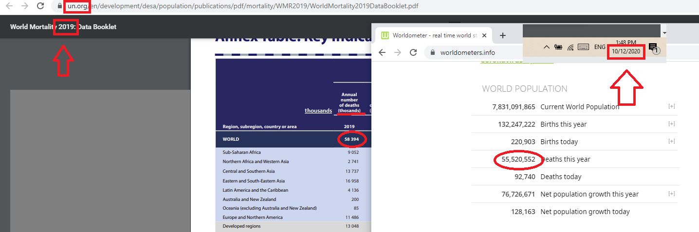The height and width of the screenshot is (232, 699).
Task: Click the lock icon beside un.org URL
Action: pyautogui.click(x=60, y=6)
